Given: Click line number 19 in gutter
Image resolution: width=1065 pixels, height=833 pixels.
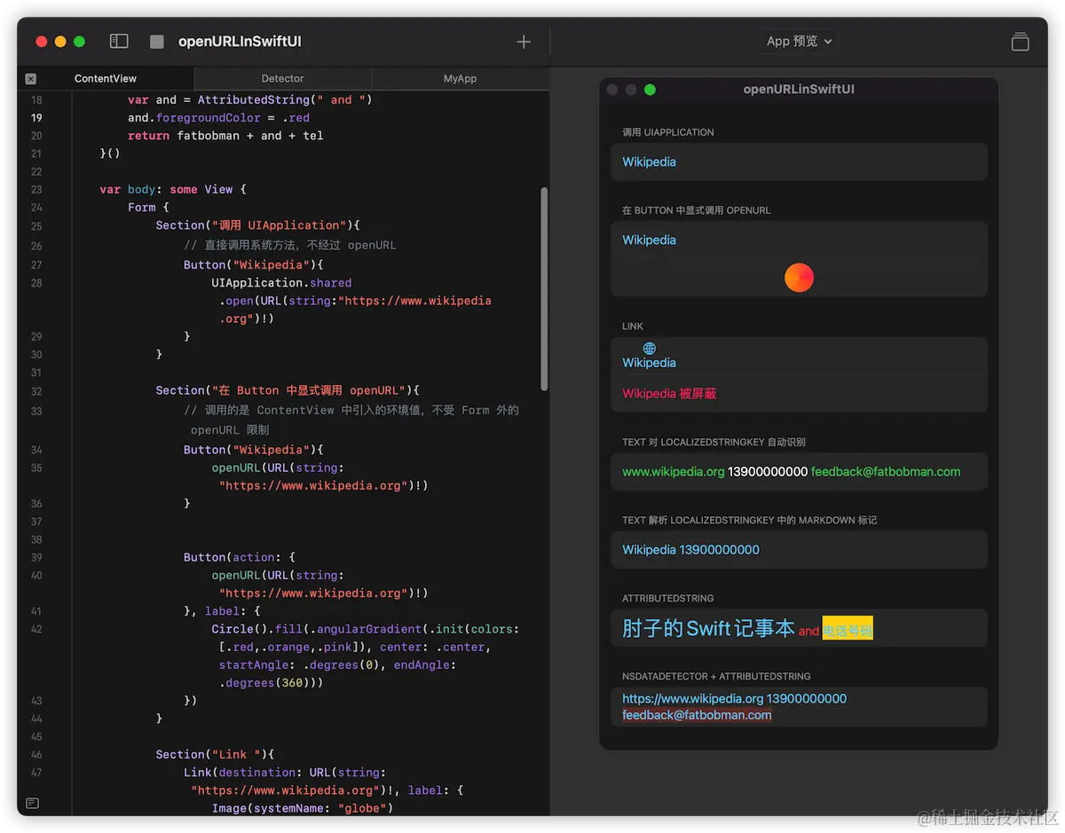Looking at the screenshot, I should pyautogui.click(x=36, y=118).
